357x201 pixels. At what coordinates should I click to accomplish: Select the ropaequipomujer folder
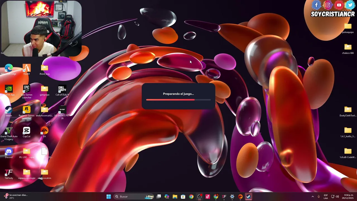[26, 174]
